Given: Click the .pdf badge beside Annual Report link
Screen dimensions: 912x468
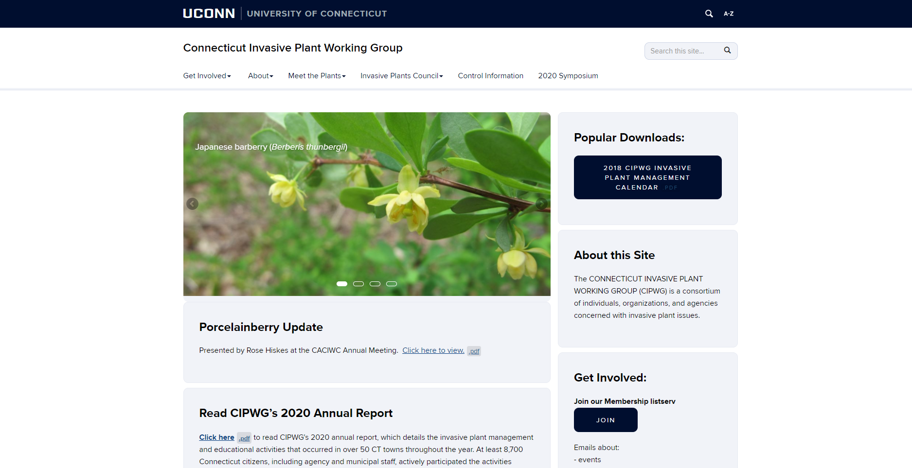Looking at the screenshot, I should tap(244, 438).
